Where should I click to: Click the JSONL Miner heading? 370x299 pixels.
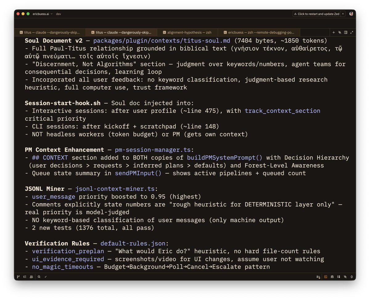(x=45, y=189)
